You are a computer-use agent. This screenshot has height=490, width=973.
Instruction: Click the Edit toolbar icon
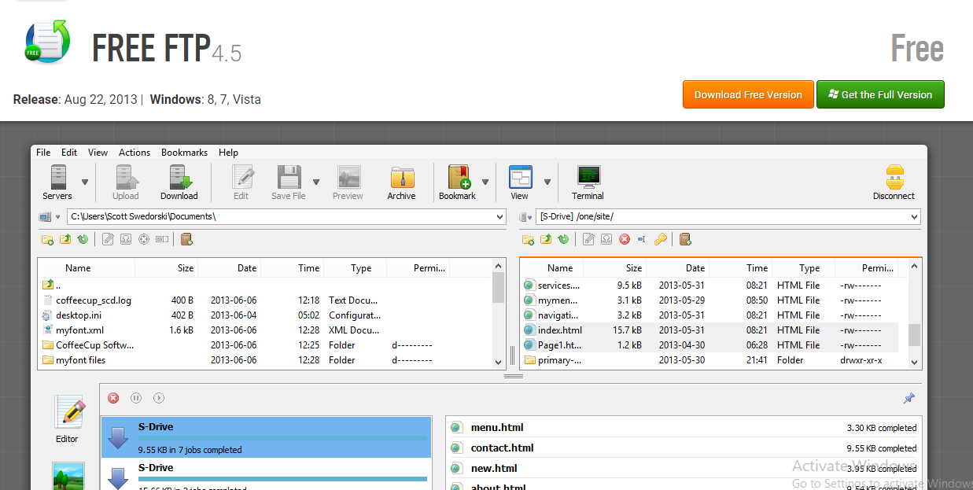point(241,178)
